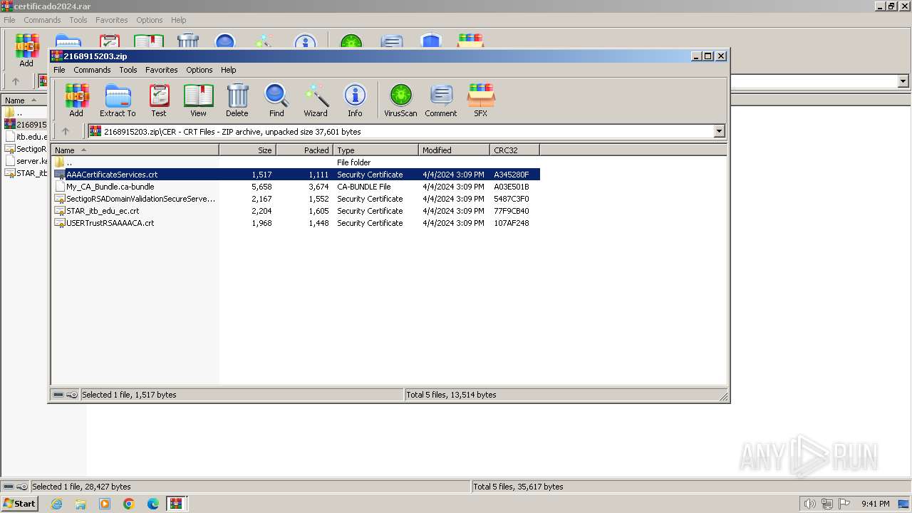Open Help menu in 2168915203.zip window

click(228, 70)
